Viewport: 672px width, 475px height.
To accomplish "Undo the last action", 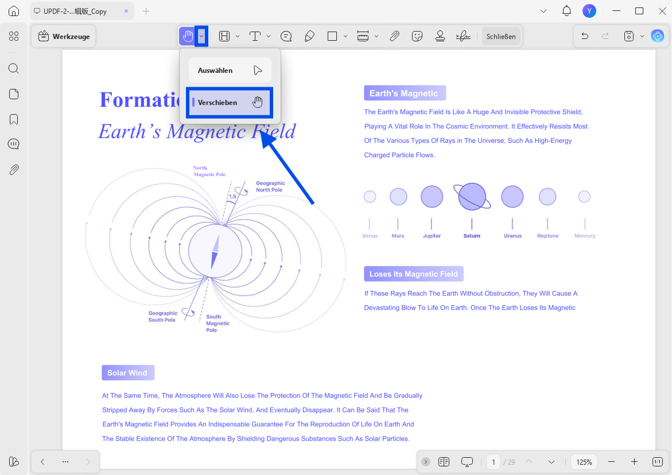I will pos(585,36).
